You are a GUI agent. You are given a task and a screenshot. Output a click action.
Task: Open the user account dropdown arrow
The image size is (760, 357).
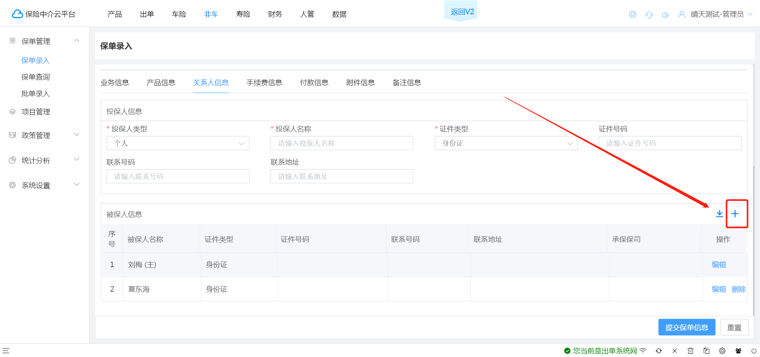(750, 14)
